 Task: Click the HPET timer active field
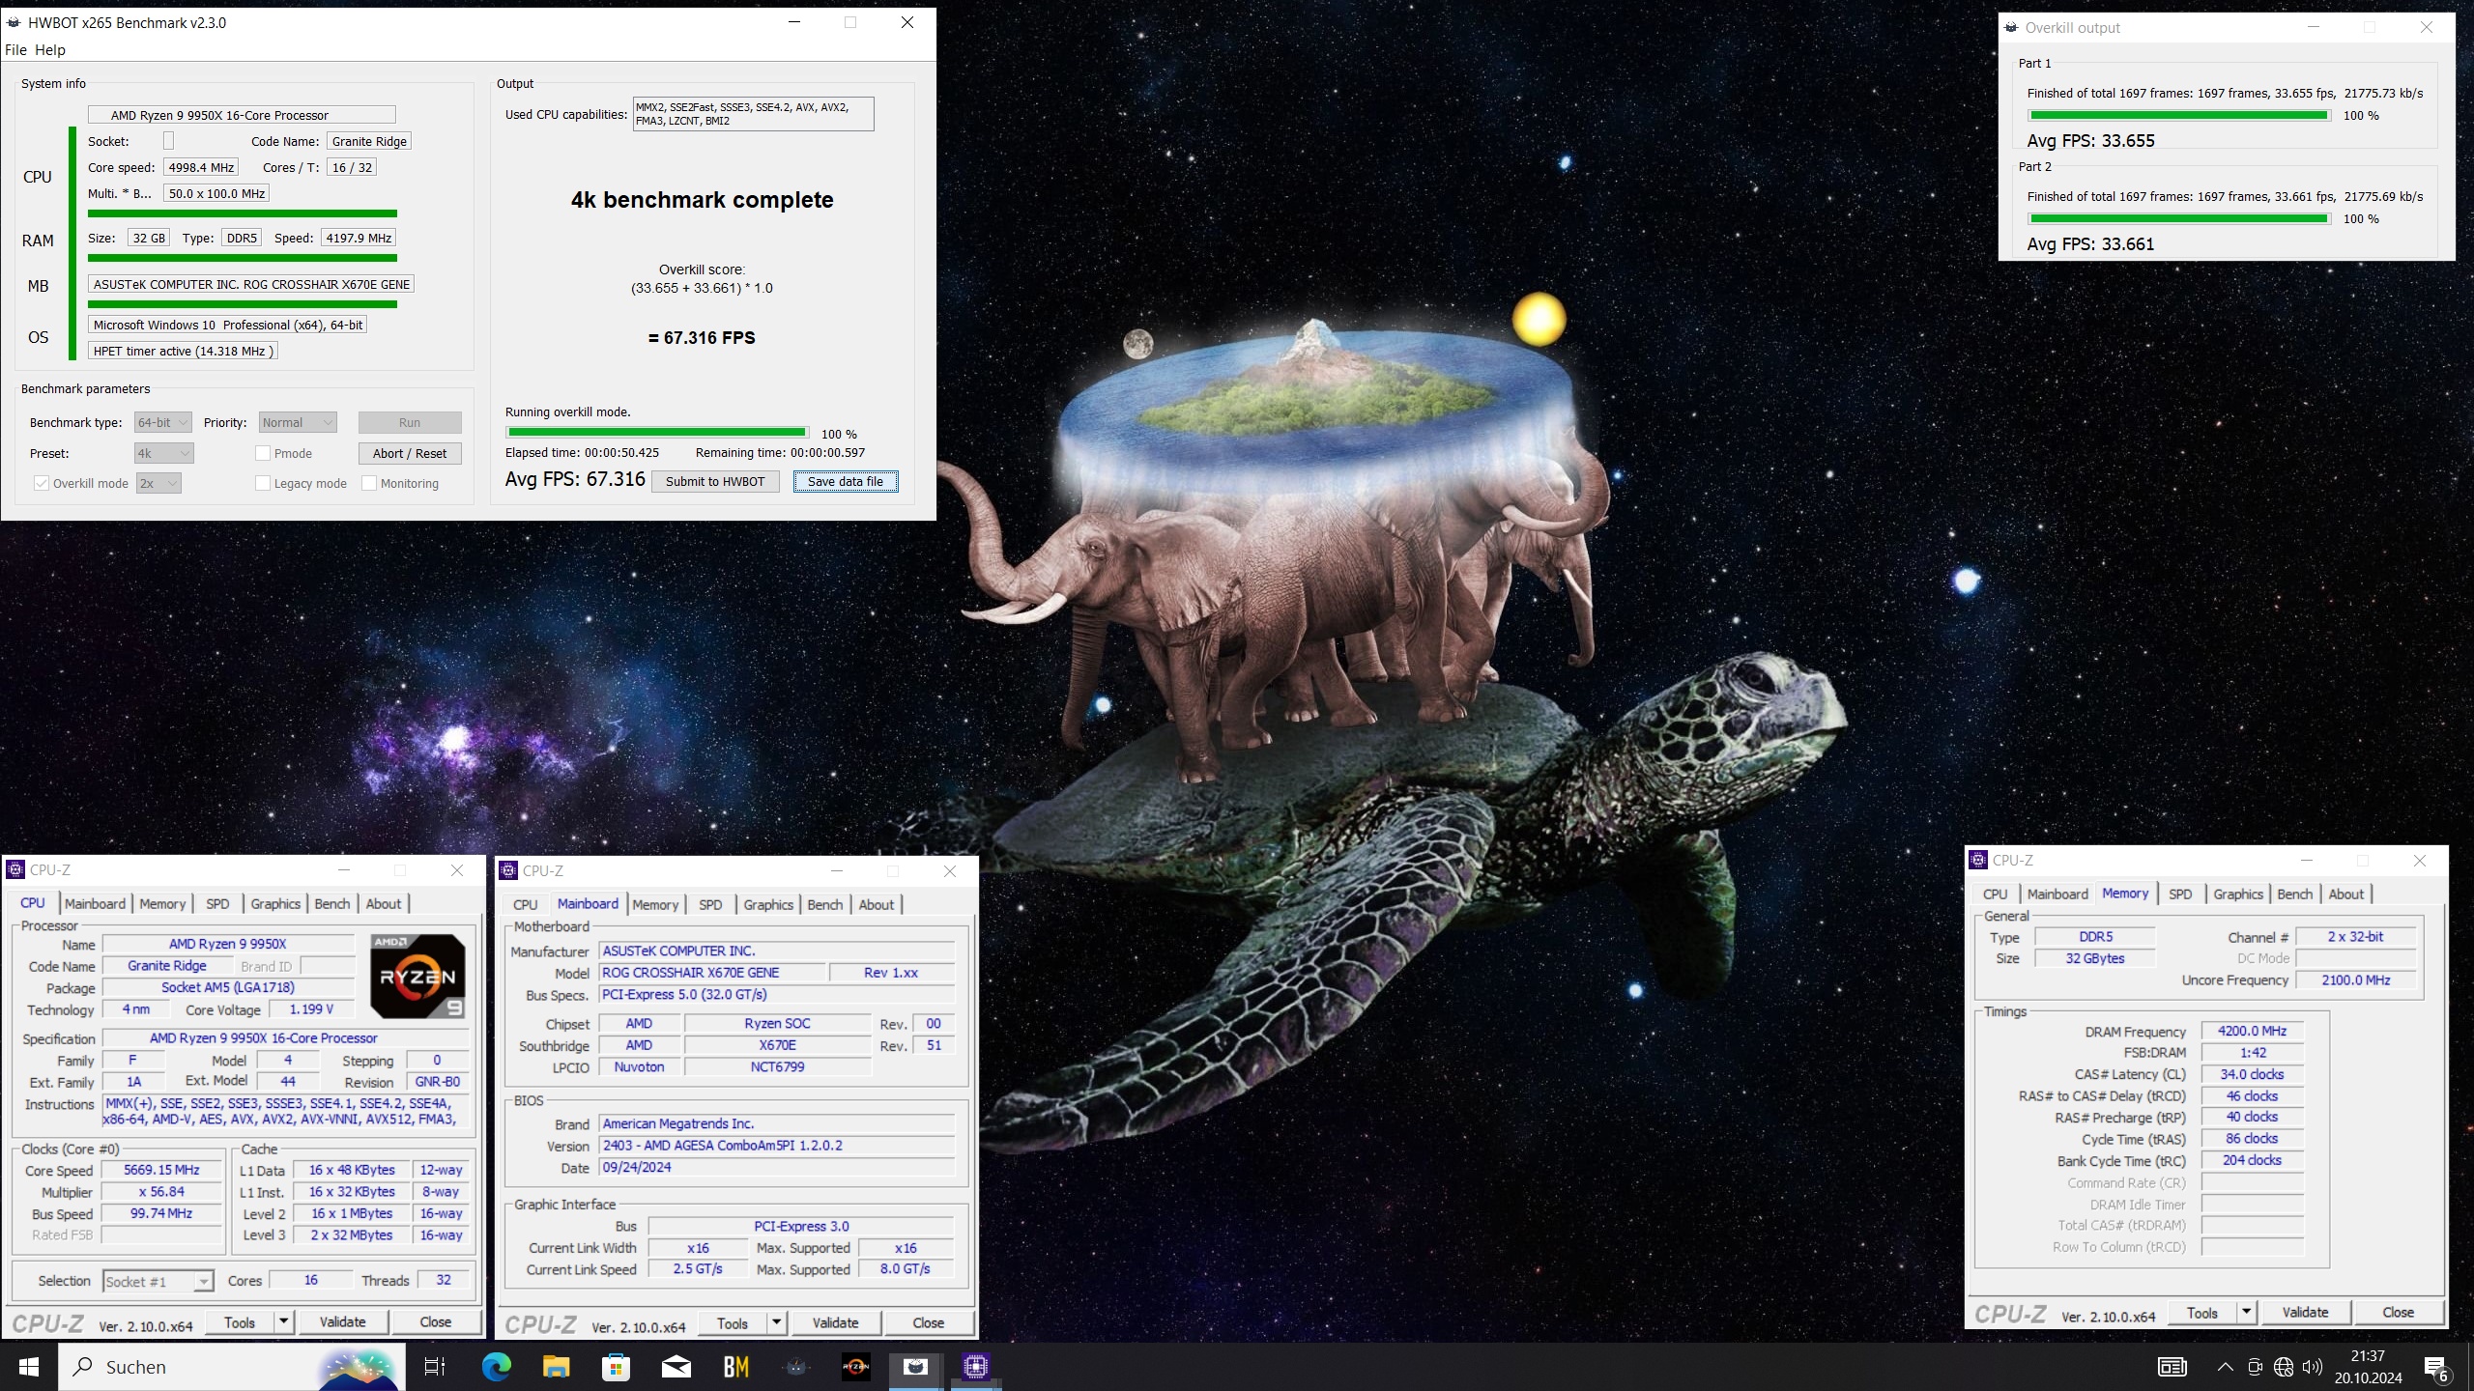(x=184, y=351)
